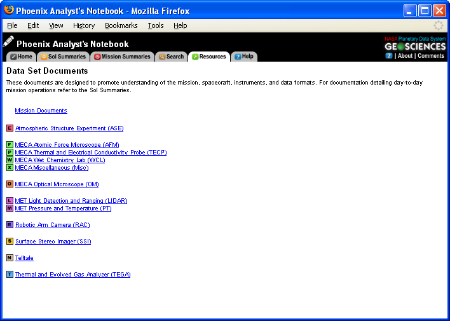Screen dimensions: 450x321
Task: Open MECA Atomic Force Microscope (AFM) link
Action: [67, 145]
